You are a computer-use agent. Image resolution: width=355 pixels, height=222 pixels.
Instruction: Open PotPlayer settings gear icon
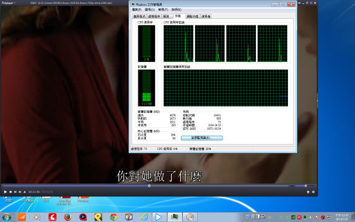[x=314, y=192]
